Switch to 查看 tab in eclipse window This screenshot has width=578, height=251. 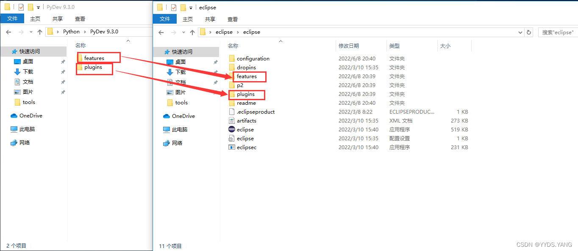233,19
